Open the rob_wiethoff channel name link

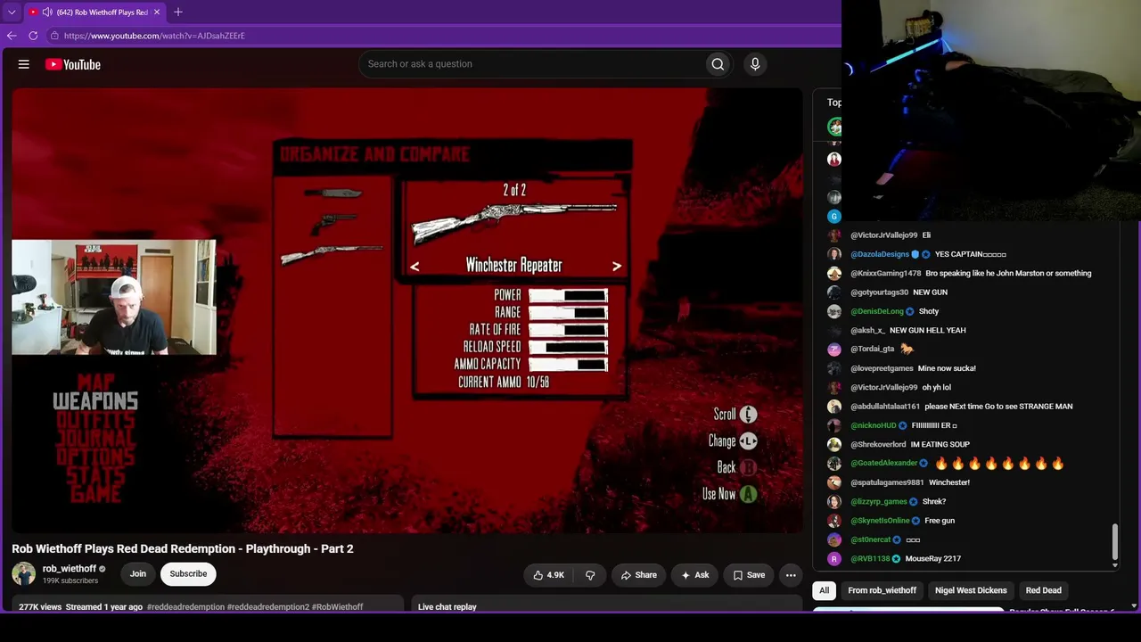[x=70, y=569]
